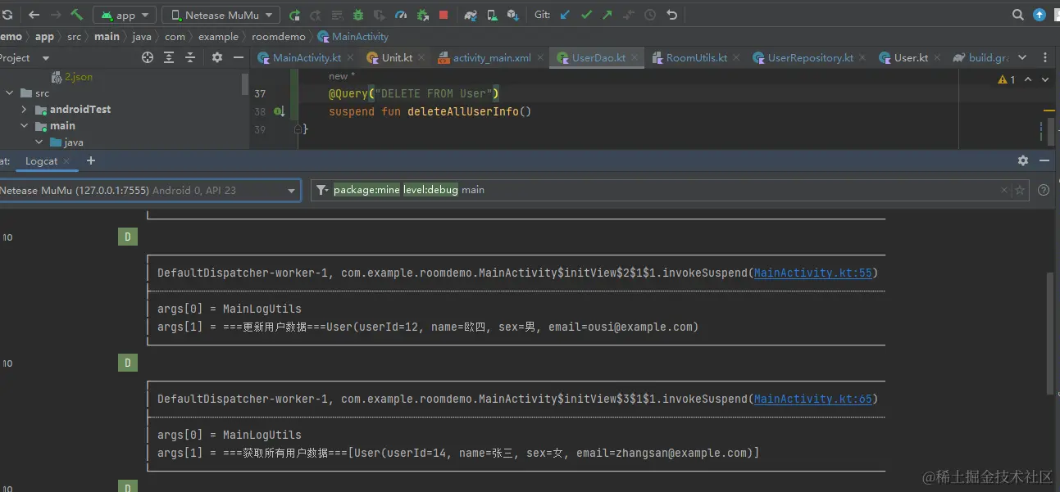Image resolution: width=1060 pixels, height=492 pixels.
Task: Hide the Project panel with minus icon
Action: coord(239,57)
